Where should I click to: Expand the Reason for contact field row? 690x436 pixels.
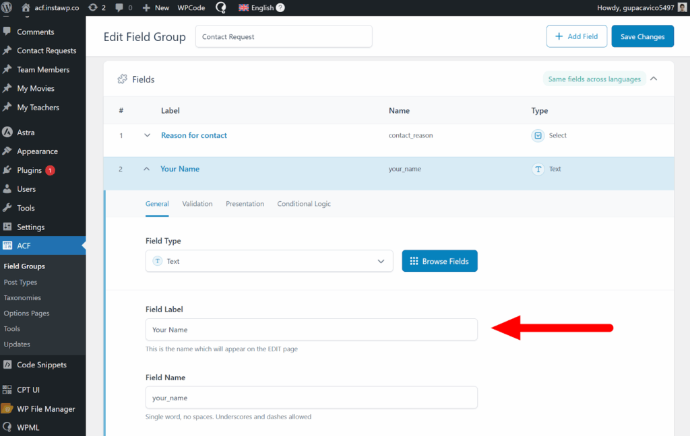click(147, 135)
